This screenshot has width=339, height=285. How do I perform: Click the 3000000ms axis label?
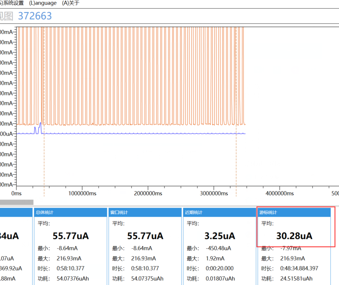(x=214, y=193)
